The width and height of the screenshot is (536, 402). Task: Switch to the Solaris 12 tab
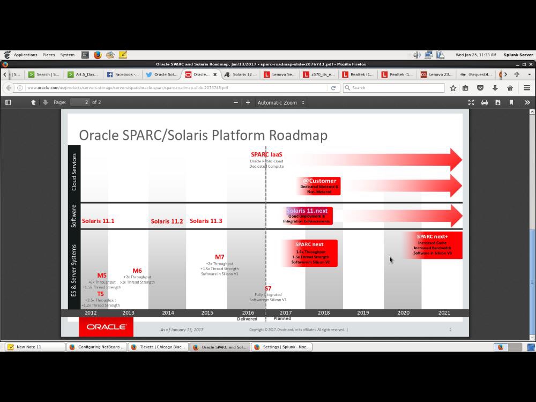click(241, 75)
